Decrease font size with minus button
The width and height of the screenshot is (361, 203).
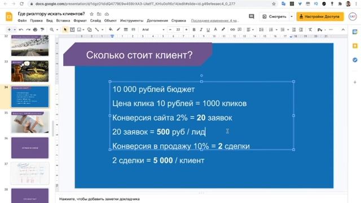coord(170,30)
